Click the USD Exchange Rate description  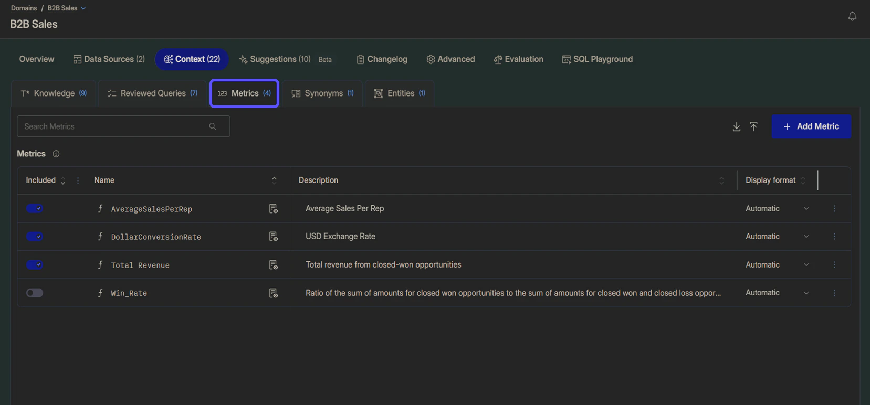click(340, 237)
